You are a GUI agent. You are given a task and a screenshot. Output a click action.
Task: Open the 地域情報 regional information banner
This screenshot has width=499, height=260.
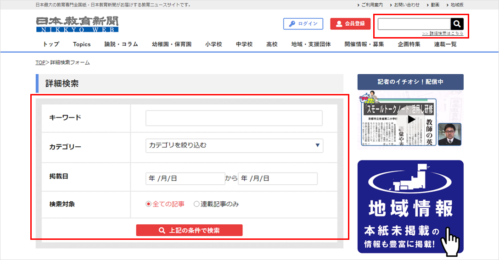pos(410,207)
